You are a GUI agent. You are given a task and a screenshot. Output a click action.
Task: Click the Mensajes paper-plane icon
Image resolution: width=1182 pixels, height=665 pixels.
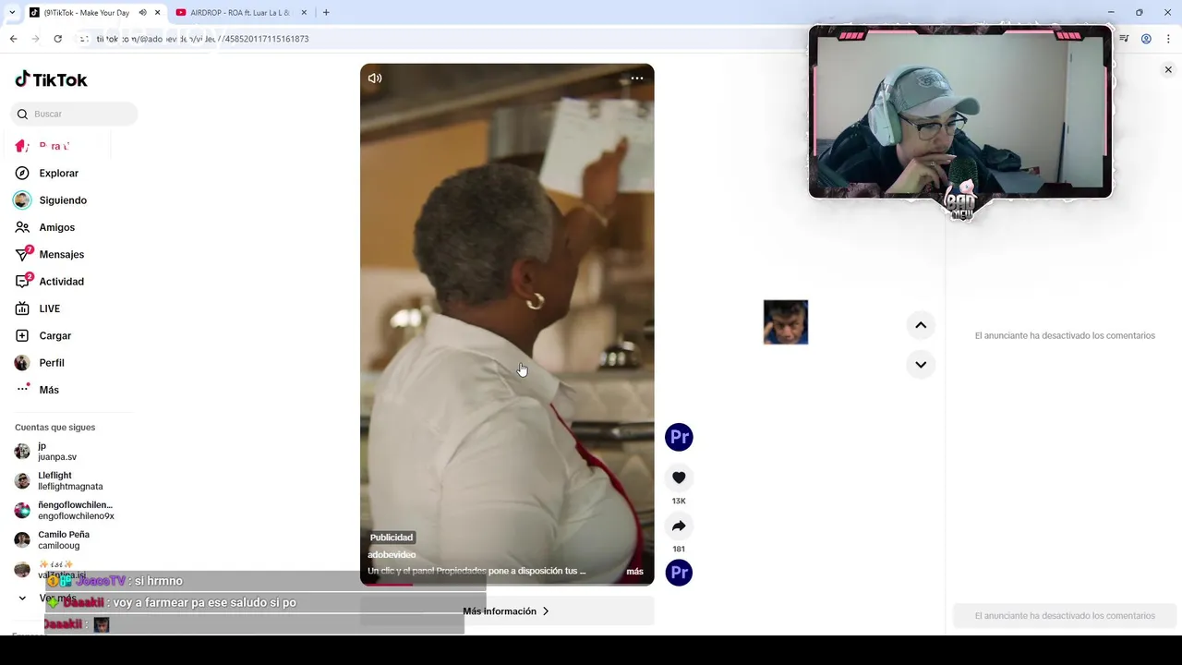22,254
